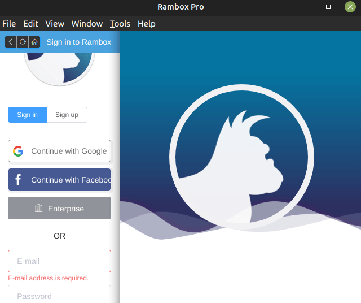Click the 'Rambox Pro' window title

coord(180,7)
